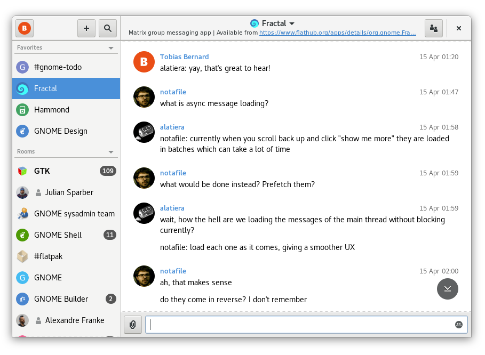
Task: Click the Fractal swirl icon in sidebar
Action: tap(22, 88)
